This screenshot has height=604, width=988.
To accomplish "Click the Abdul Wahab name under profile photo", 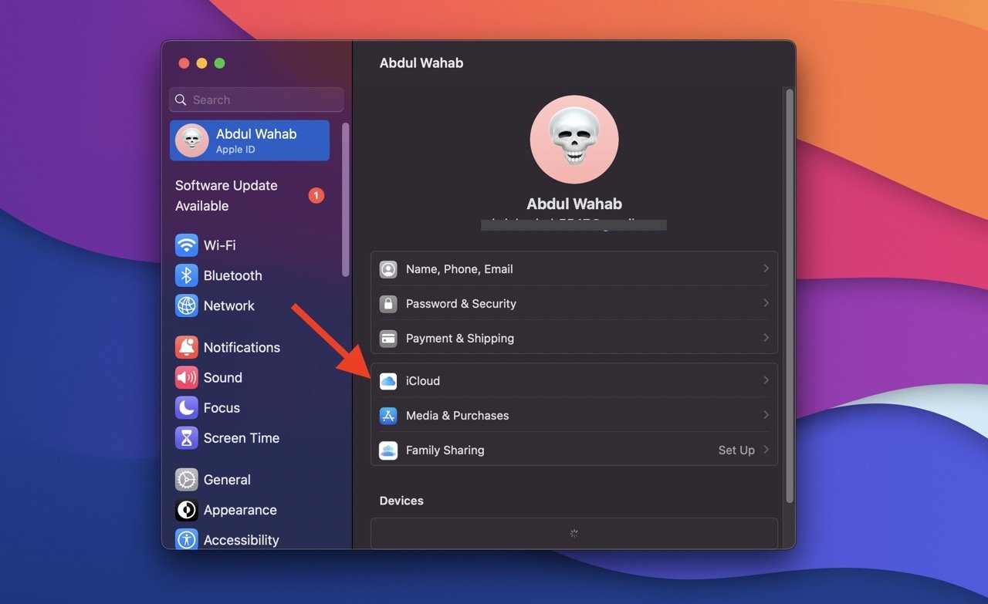I will point(574,204).
